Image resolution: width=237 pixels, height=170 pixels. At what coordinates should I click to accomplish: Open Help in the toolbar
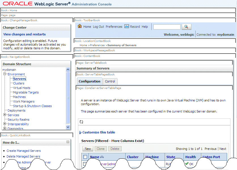coord(145,27)
